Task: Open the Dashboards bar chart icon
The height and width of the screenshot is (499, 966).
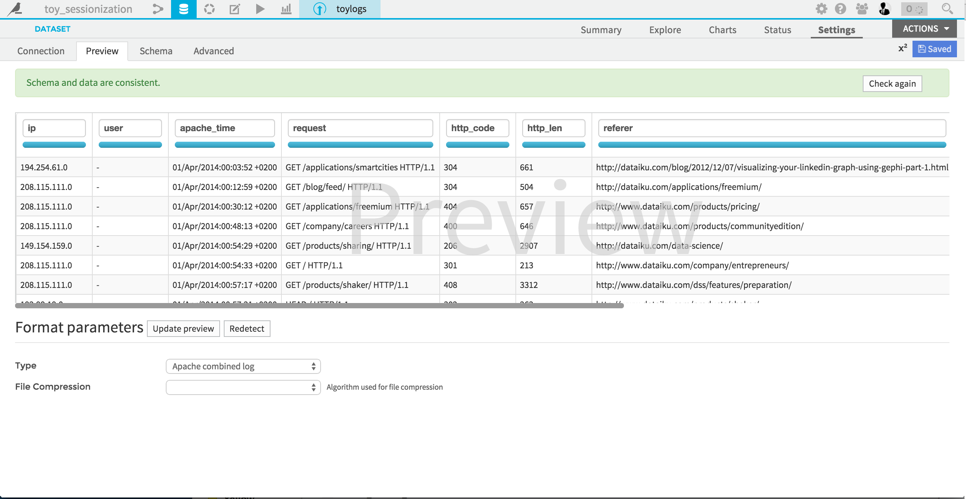Action: [x=286, y=9]
